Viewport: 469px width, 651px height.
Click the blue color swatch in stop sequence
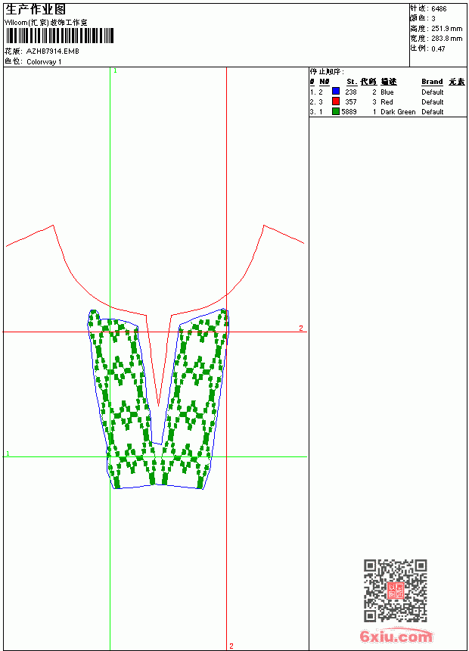click(336, 92)
